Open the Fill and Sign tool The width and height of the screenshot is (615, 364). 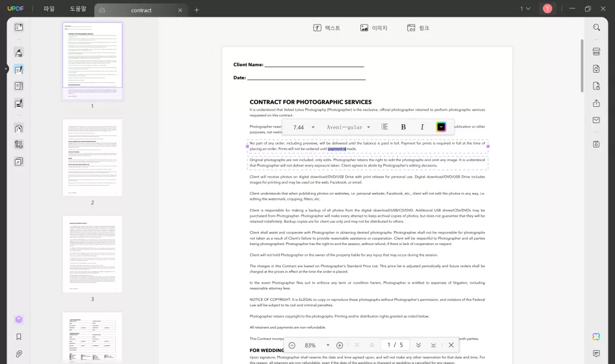pyautogui.click(x=19, y=103)
